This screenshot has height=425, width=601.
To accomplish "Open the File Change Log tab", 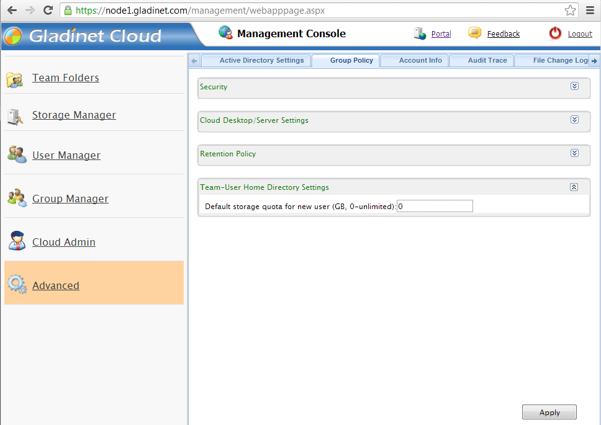I will pos(552,61).
